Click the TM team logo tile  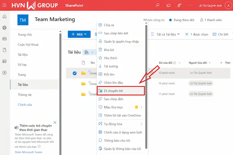click(23, 20)
